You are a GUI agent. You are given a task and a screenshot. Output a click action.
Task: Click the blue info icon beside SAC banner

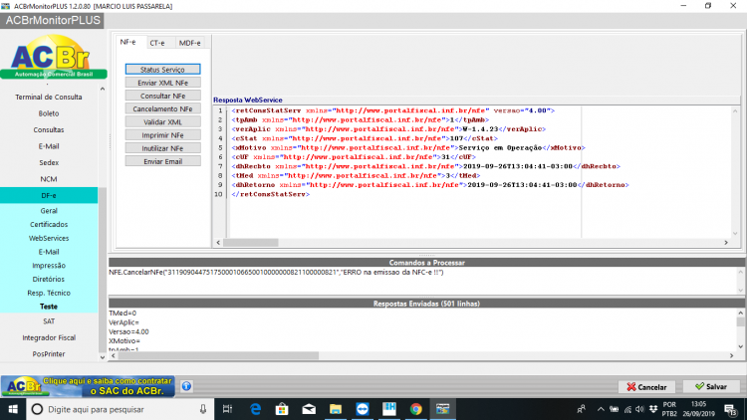[186, 386]
